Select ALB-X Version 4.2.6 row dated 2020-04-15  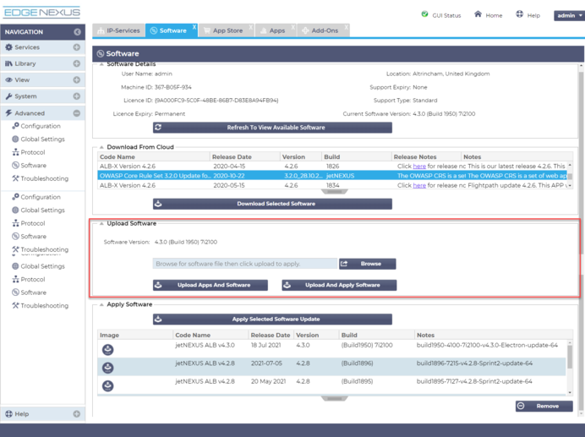point(332,166)
